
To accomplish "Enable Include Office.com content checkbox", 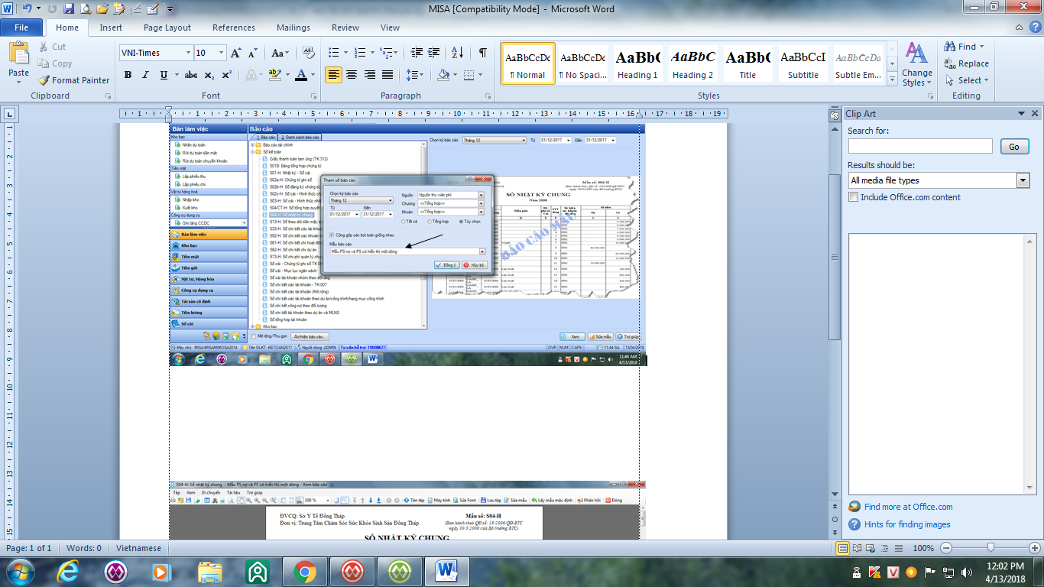I will pos(854,197).
